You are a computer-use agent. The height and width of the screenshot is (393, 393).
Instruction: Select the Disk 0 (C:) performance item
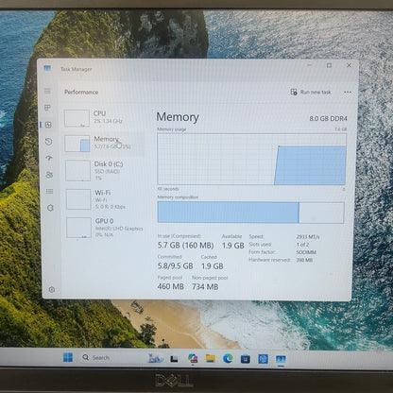[x=104, y=170]
